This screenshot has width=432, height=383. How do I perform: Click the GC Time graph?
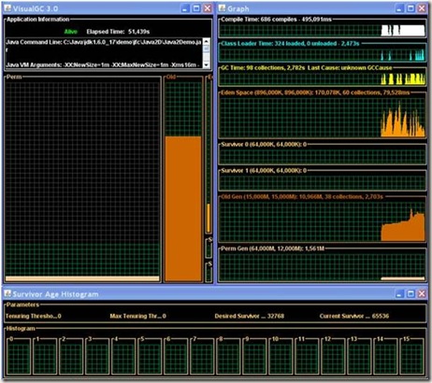click(x=323, y=78)
